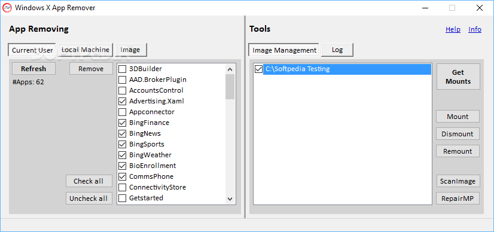Open the Help link

click(x=453, y=29)
